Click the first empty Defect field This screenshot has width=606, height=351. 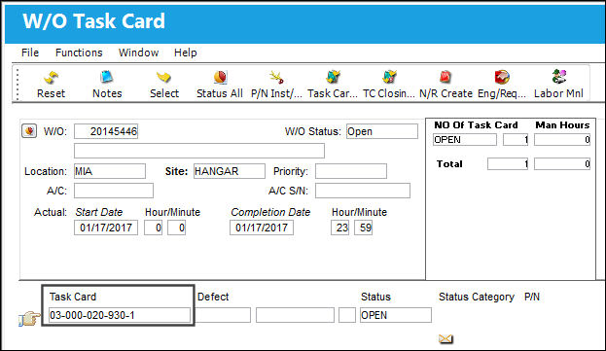click(x=224, y=315)
